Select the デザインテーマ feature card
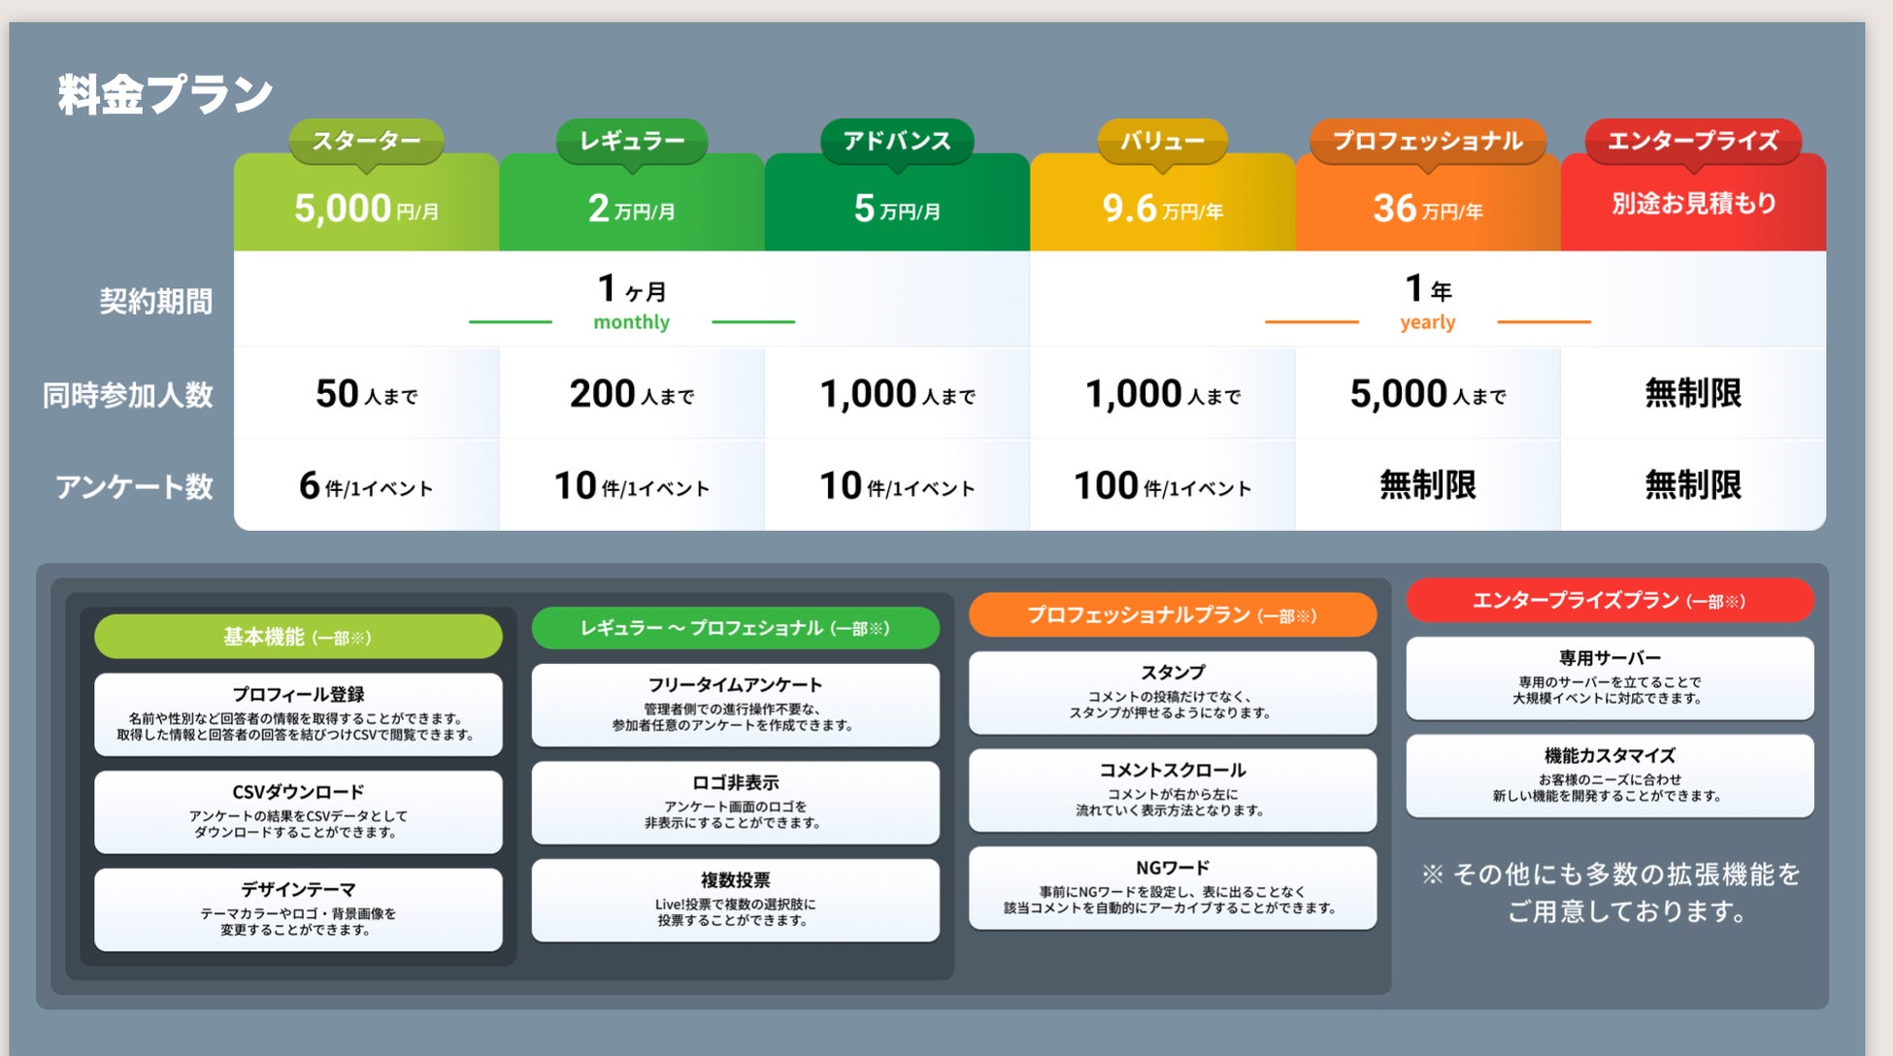Viewport: 1893px width, 1056px height. (298, 909)
